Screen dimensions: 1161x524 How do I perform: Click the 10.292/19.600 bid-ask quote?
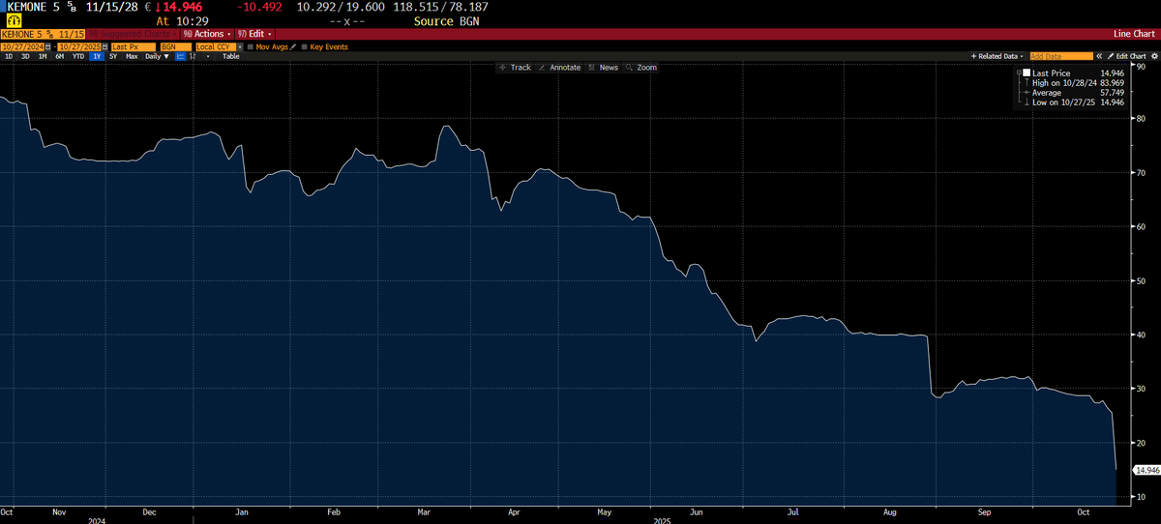[339, 7]
